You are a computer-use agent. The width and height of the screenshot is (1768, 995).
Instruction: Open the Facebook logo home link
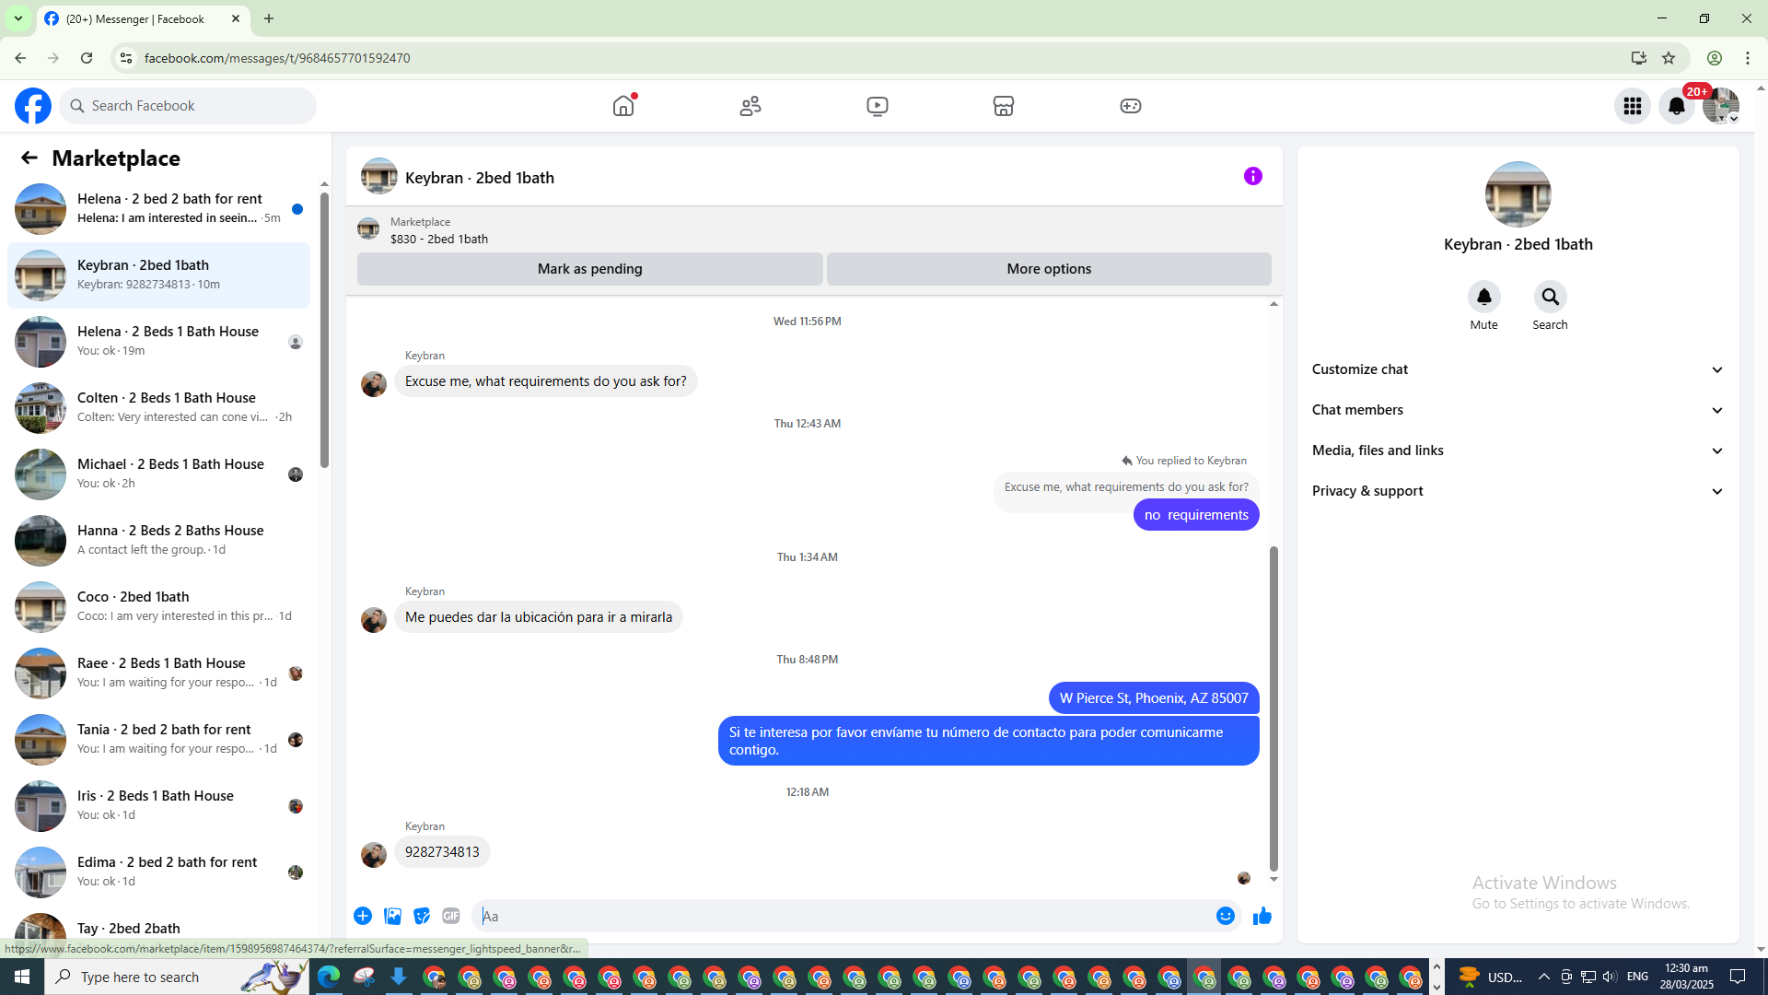click(x=33, y=106)
